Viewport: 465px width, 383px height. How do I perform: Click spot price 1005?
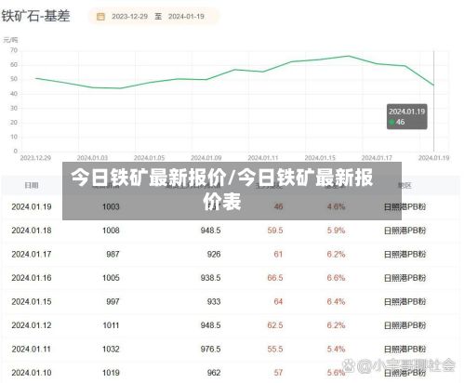[x=111, y=278]
